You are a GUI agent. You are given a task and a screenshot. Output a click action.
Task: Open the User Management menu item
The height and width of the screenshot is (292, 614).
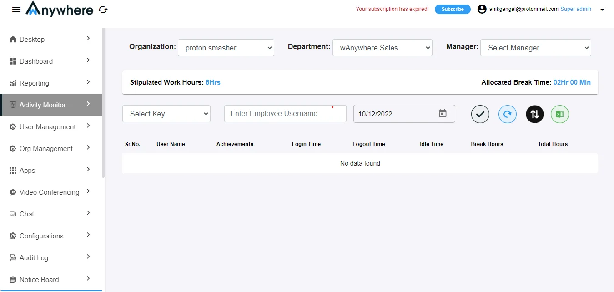pos(51,126)
